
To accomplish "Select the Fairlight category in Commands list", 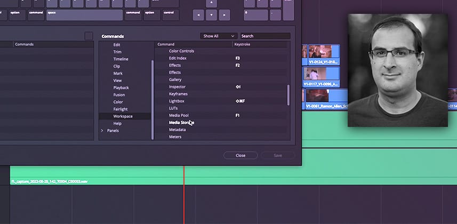I will pyautogui.click(x=121, y=109).
